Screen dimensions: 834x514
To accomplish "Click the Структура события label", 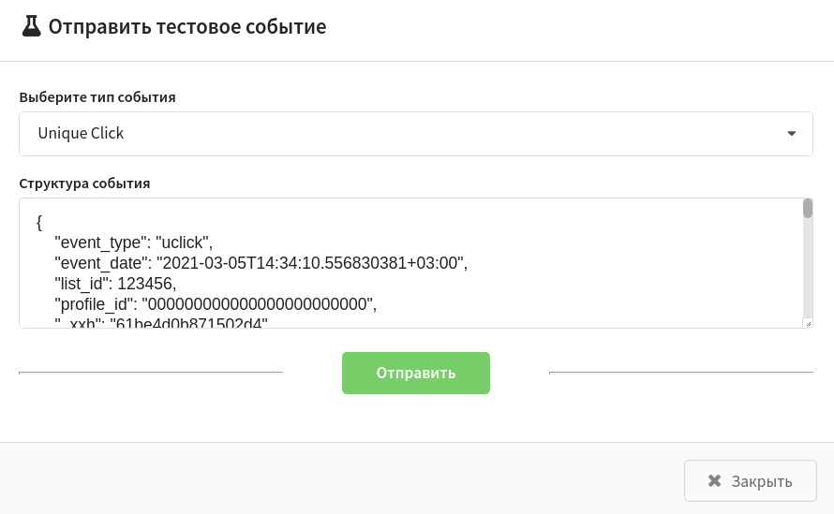I will (84, 184).
